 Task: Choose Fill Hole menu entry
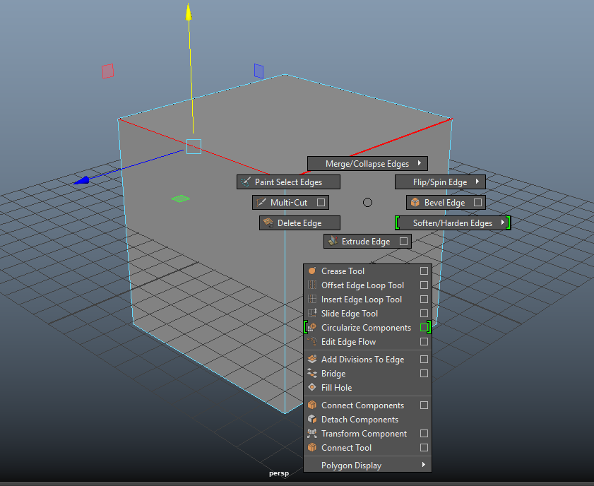367,388
